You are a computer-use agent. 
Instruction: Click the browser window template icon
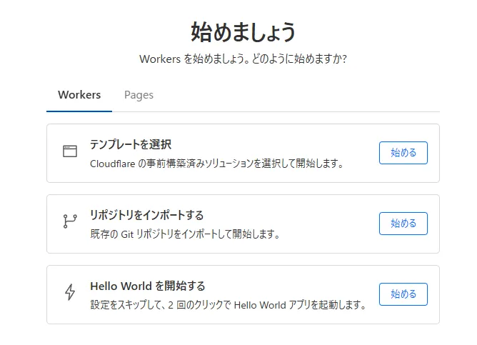tap(69, 151)
